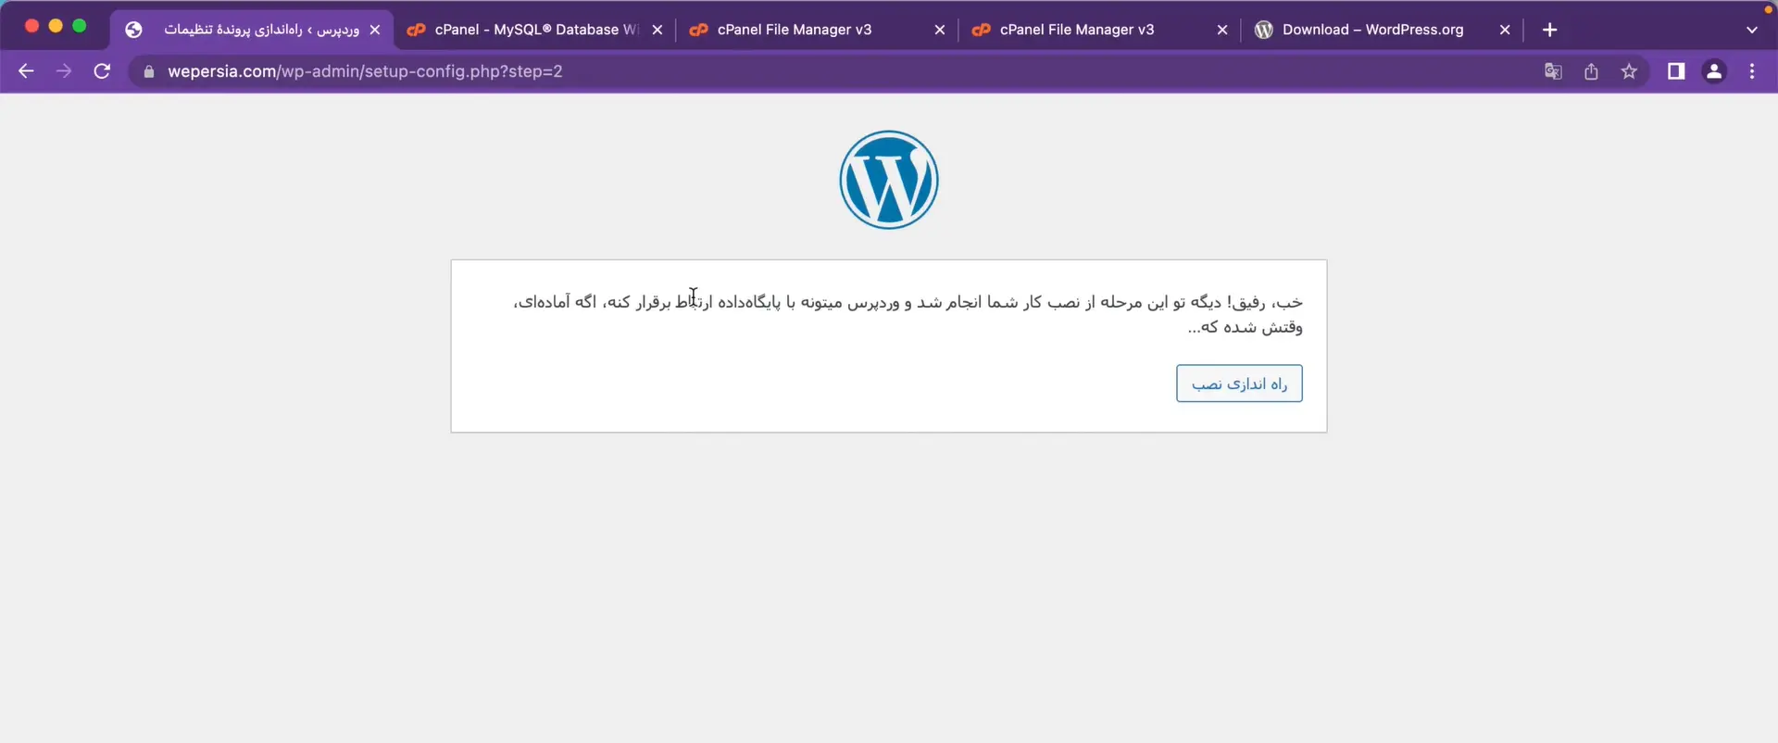Switch to the second cPanel File Manager v3 tab

(1099, 30)
